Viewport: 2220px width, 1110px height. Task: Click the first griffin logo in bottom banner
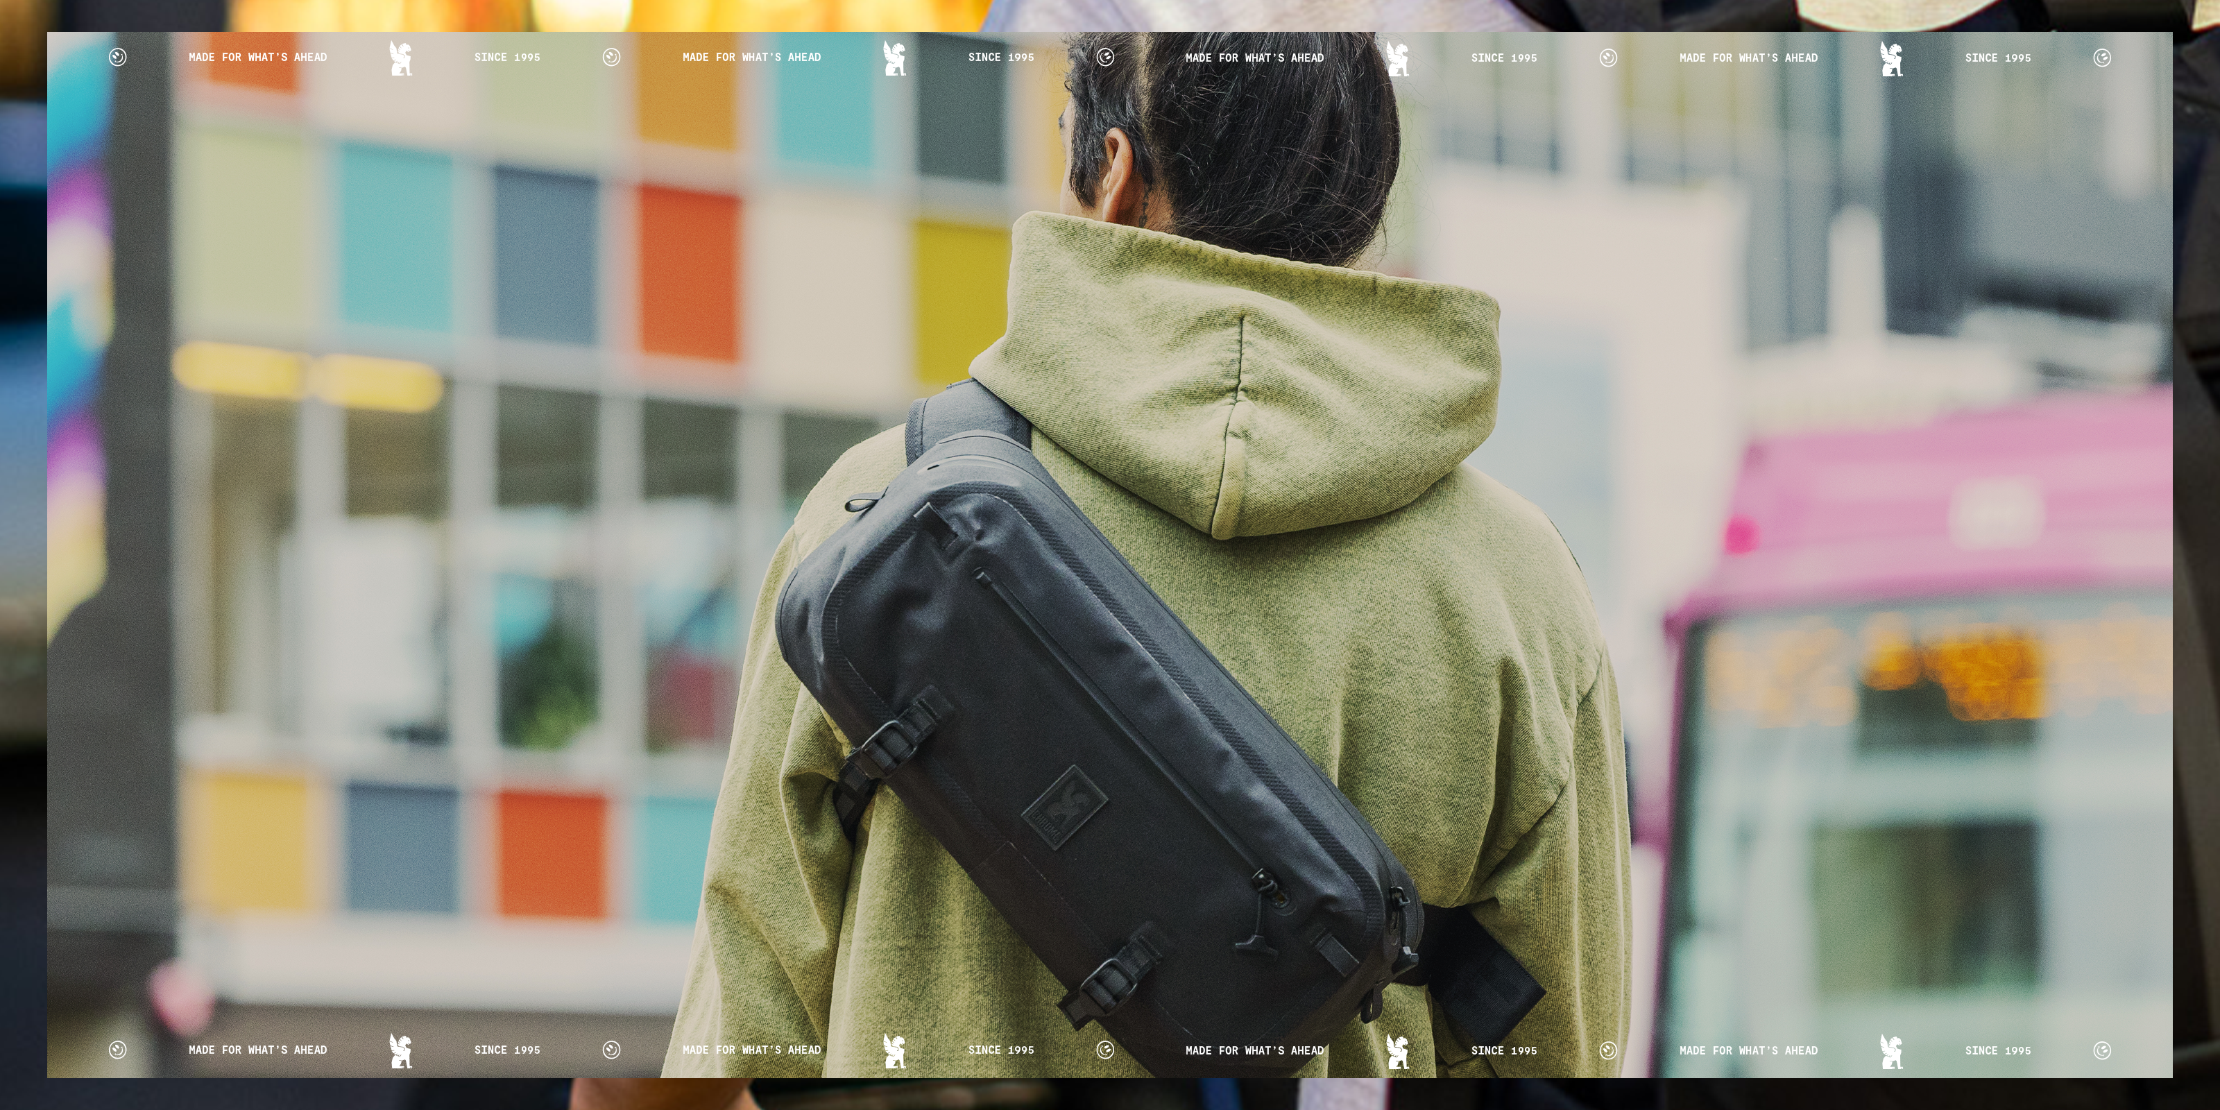(401, 1050)
